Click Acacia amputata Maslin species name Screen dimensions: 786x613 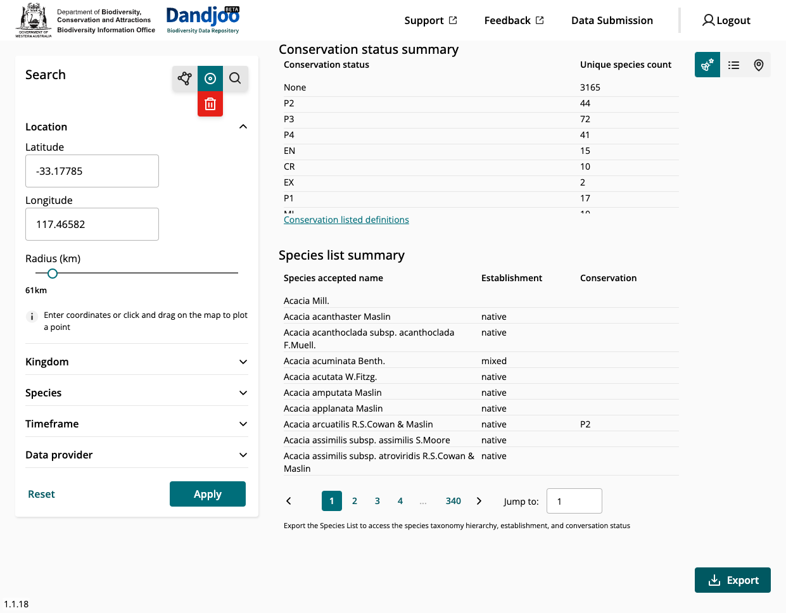[x=333, y=393]
